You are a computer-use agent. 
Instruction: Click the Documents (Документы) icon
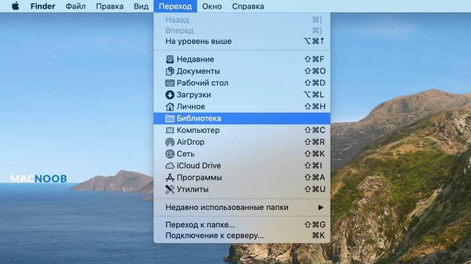(x=169, y=71)
